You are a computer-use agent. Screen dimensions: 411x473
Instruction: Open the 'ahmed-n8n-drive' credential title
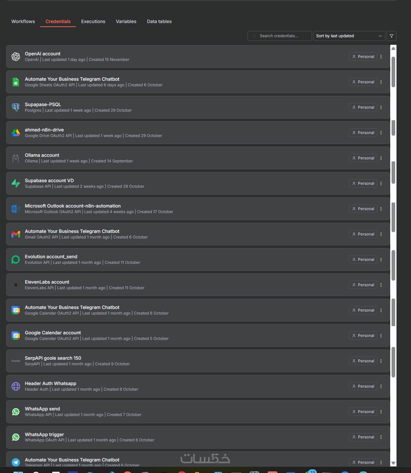pyautogui.click(x=44, y=130)
